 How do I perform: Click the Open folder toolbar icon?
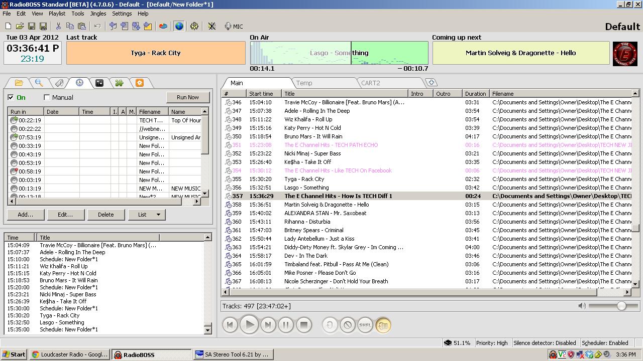[20, 26]
